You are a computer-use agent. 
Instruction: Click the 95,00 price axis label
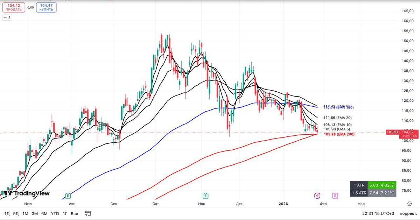pos(407,150)
